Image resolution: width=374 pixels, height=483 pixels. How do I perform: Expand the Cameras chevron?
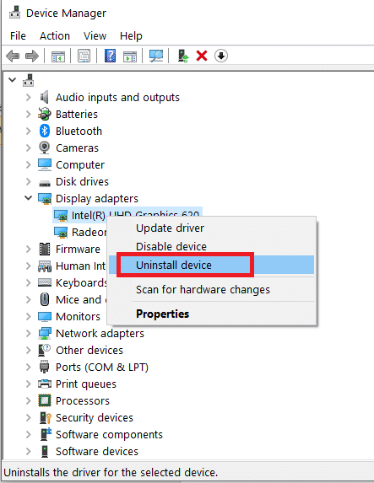pos(29,148)
